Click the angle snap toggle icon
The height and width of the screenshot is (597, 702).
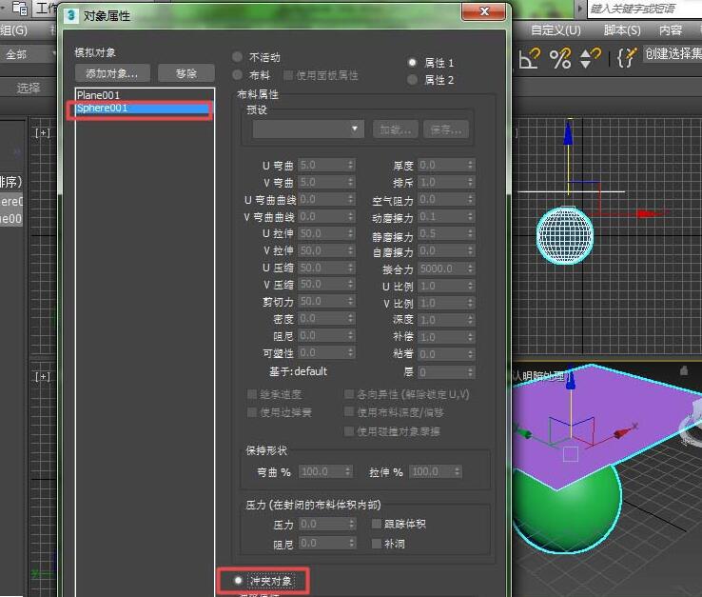(x=531, y=58)
